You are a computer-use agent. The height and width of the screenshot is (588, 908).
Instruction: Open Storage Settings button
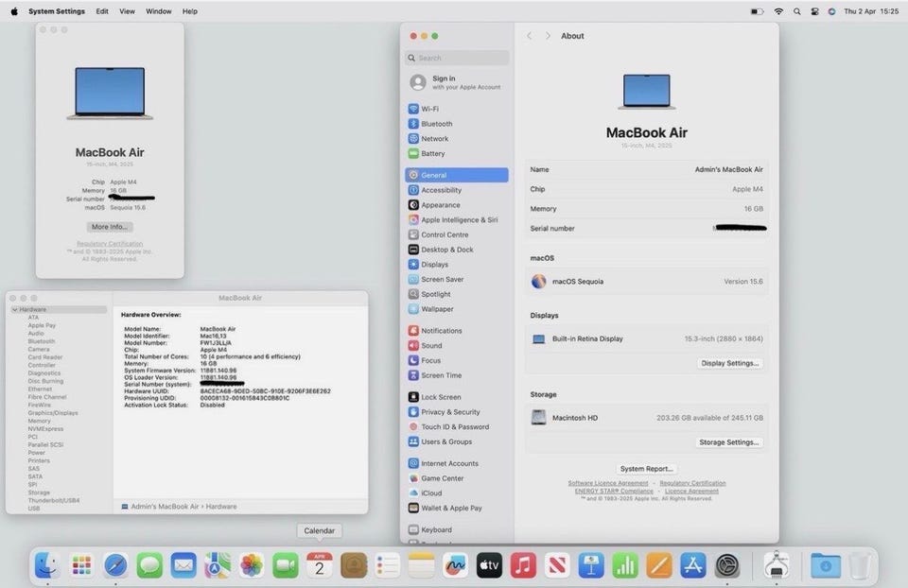[x=728, y=442]
